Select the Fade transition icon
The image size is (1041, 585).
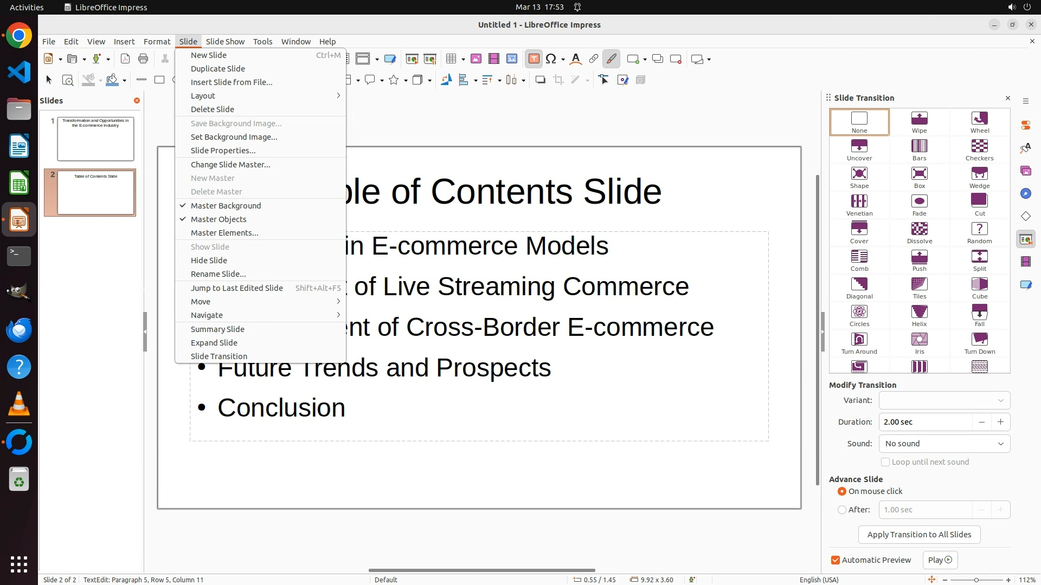coord(919,205)
